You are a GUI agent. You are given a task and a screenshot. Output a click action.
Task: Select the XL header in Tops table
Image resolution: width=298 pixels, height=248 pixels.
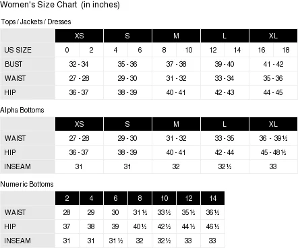click(x=273, y=36)
